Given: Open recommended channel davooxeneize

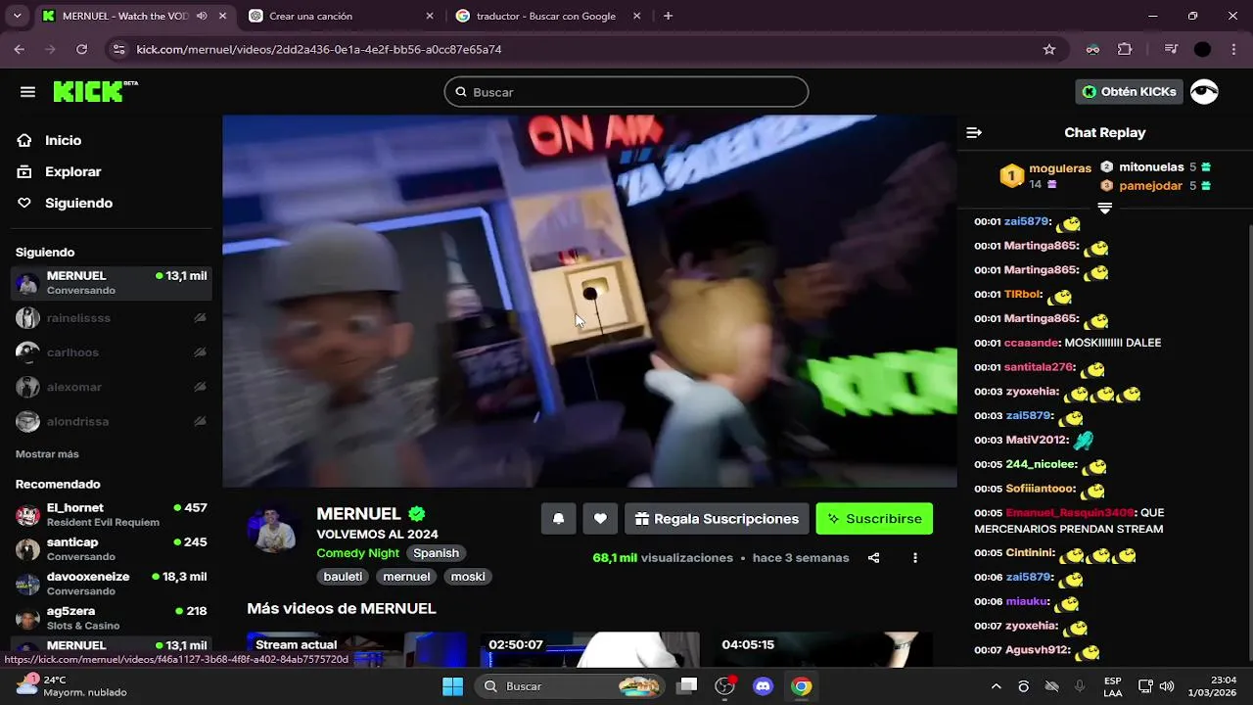Looking at the screenshot, I should 112,584.
